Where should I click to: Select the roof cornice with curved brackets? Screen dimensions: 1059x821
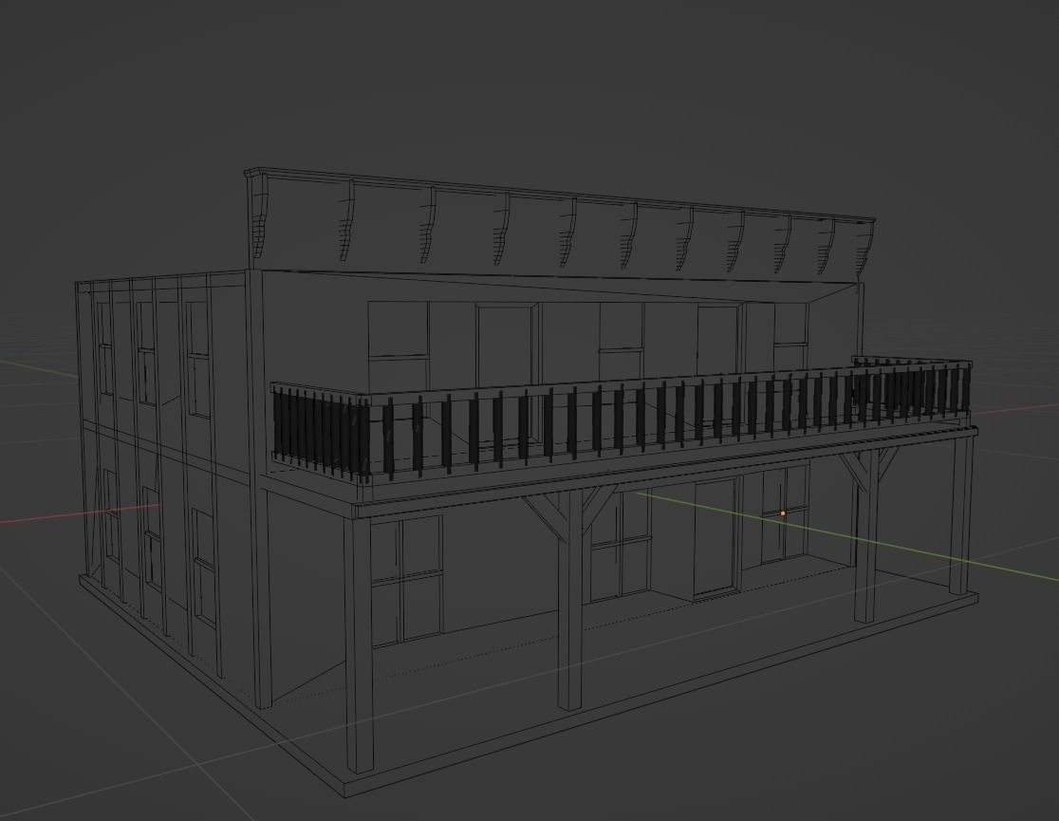point(561,221)
